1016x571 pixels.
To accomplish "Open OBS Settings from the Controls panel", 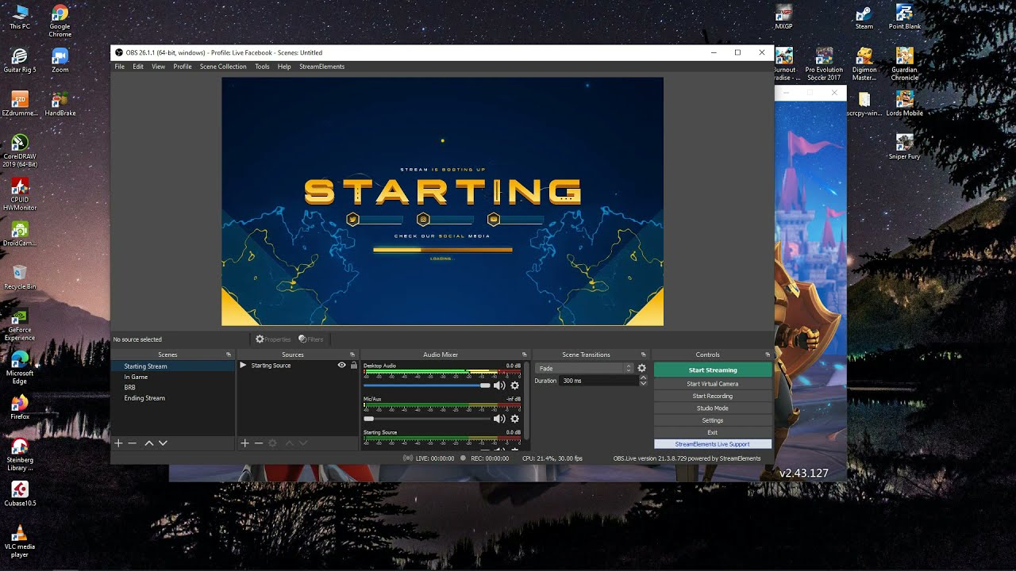I will pyautogui.click(x=713, y=420).
